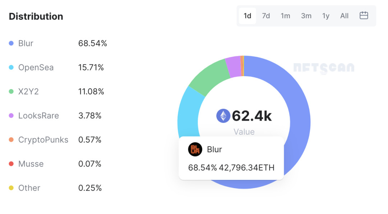This screenshot has width=388, height=214.
Task: Click the Ethereum logo in chart center
Action: click(x=223, y=116)
